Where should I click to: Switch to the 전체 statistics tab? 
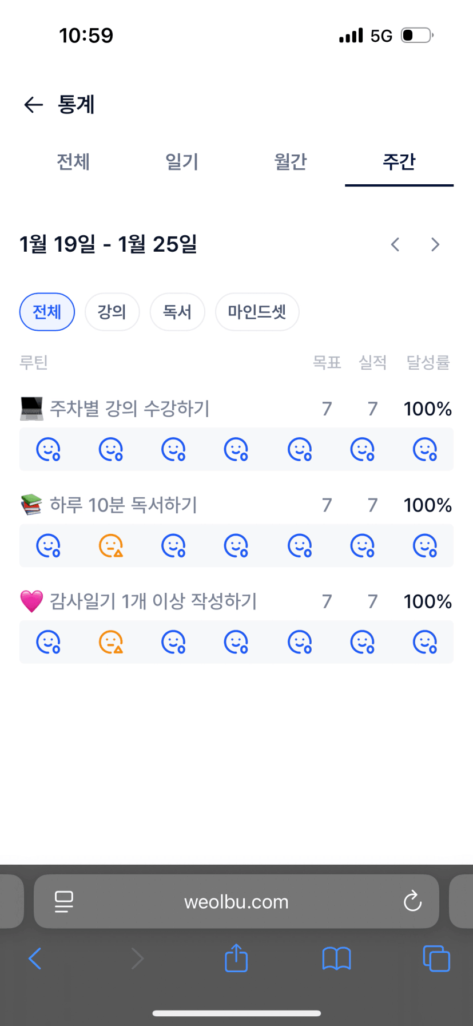pos(73,162)
